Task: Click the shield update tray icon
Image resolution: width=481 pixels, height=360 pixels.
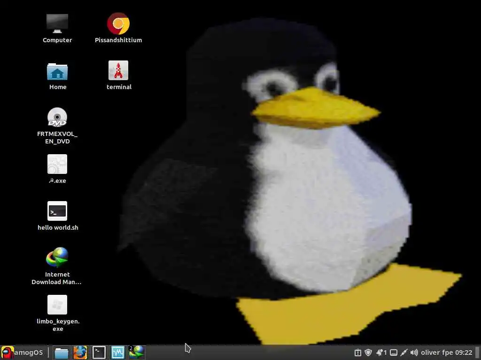Action: pyautogui.click(x=368, y=352)
